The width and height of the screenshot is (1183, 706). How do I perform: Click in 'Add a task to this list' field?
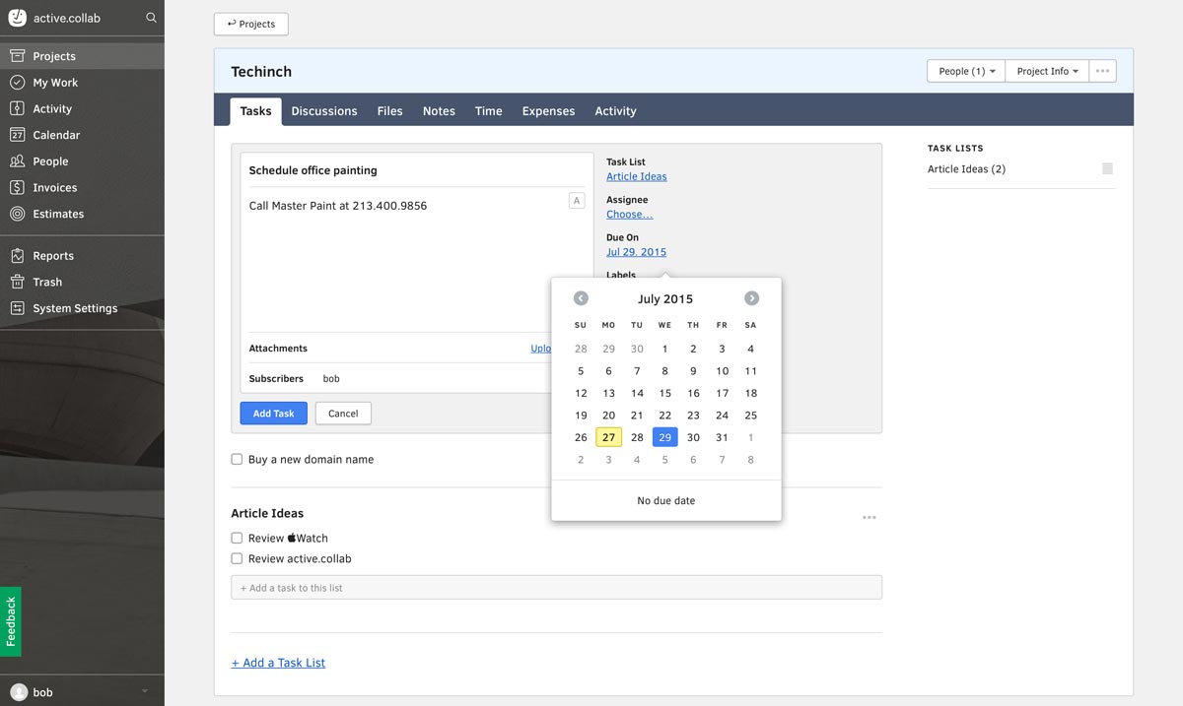(x=556, y=588)
